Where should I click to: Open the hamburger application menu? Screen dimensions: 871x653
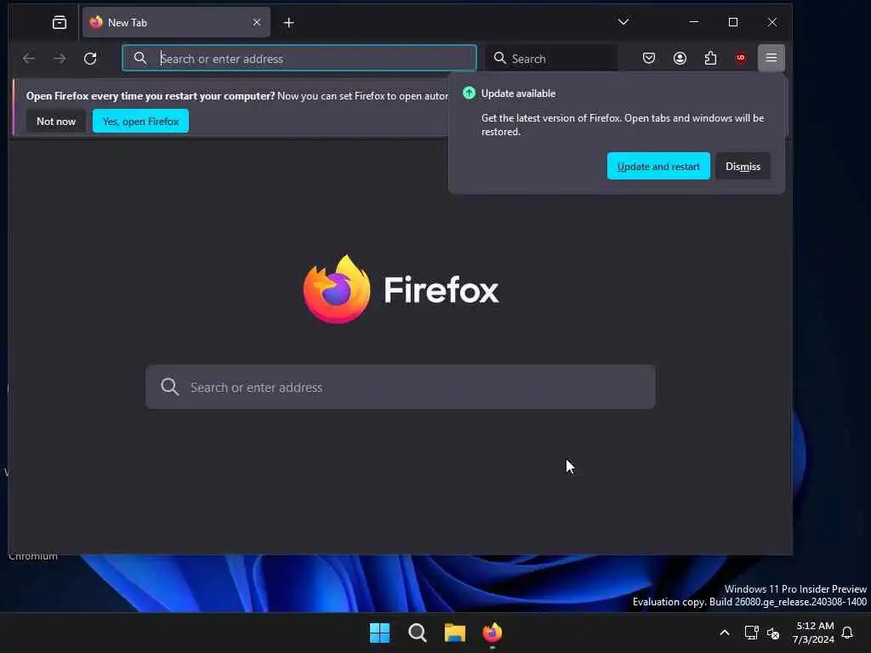tap(771, 58)
